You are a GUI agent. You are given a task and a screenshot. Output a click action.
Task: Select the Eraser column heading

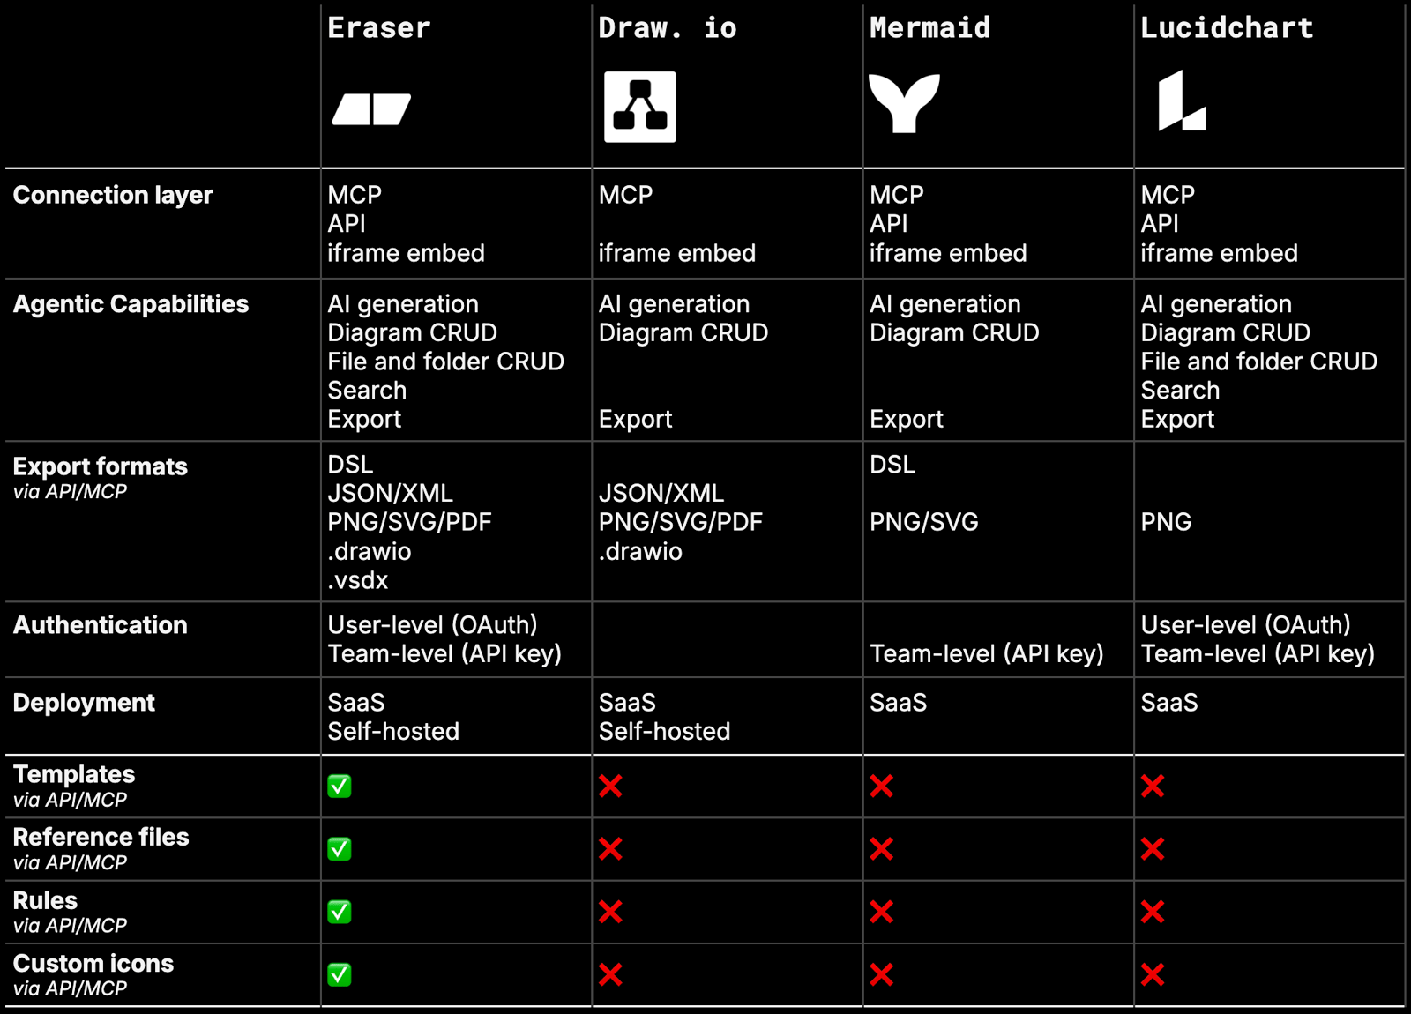pos(379,28)
